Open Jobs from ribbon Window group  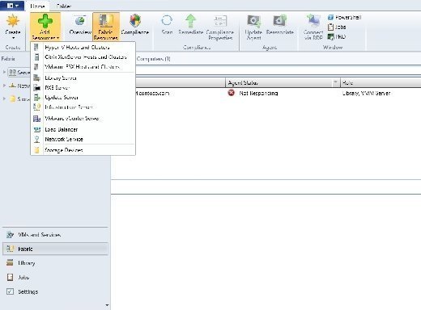click(337, 27)
